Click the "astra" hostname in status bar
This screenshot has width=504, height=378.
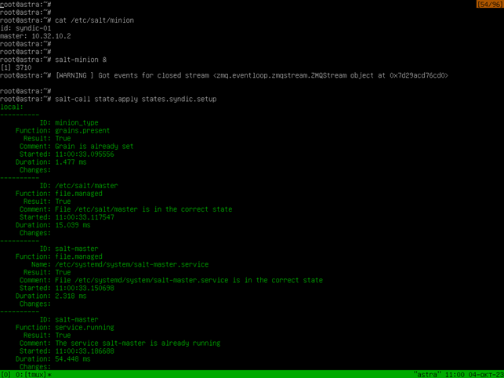[427, 374]
